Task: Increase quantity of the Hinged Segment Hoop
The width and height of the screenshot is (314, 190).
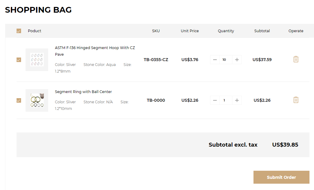Action: tap(237, 60)
